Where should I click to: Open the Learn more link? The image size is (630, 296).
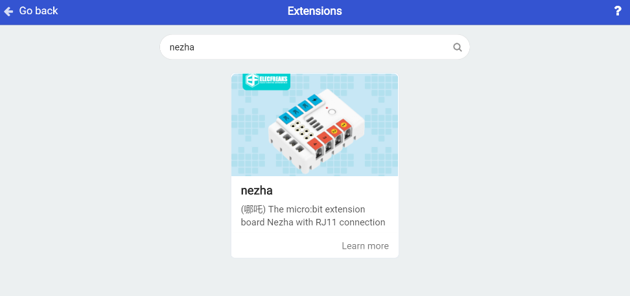[x=365, y=245]
